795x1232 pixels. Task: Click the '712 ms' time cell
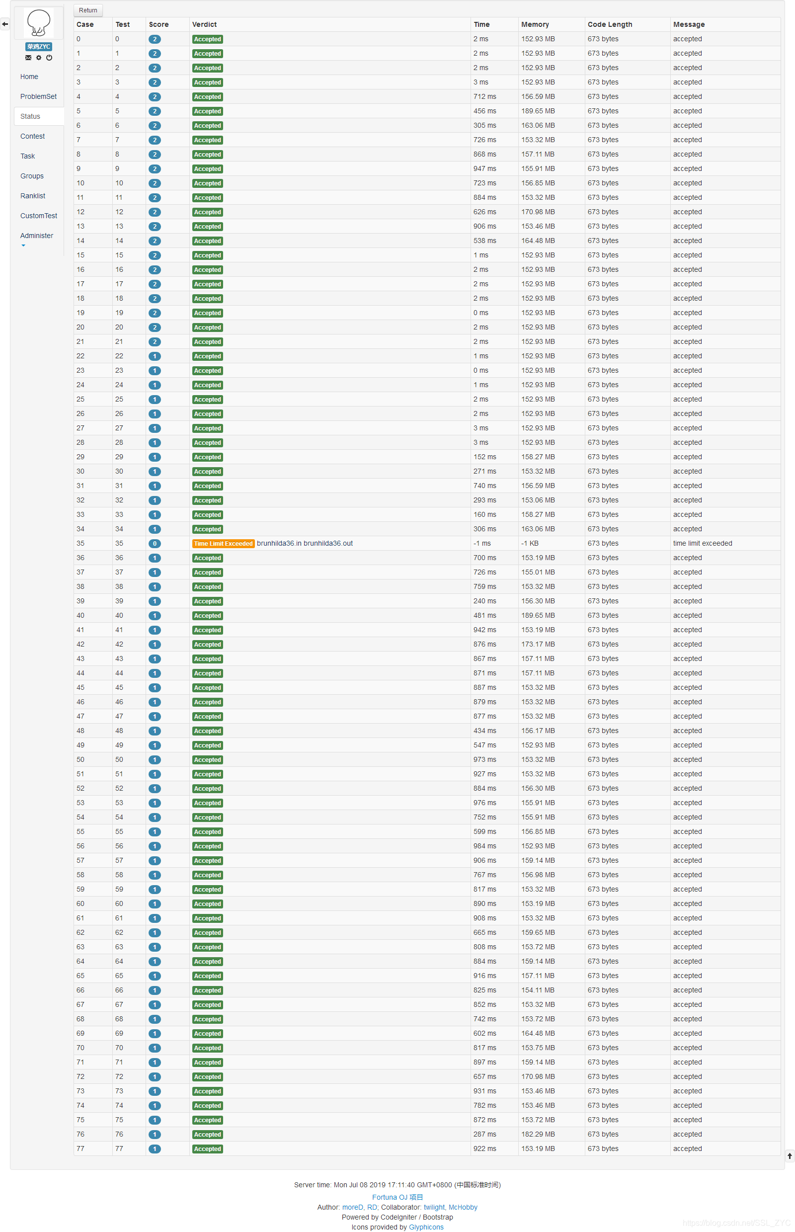tap(485, 96)
